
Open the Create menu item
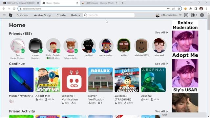(61, 15)
